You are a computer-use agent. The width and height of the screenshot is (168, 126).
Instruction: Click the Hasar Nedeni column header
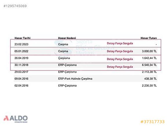click(x=67, y=38)
